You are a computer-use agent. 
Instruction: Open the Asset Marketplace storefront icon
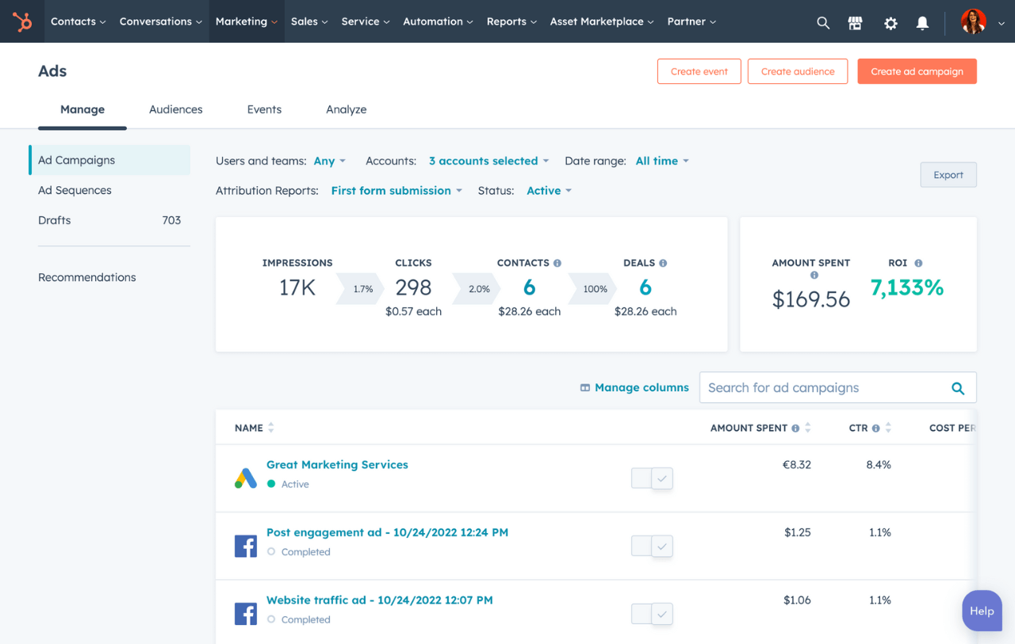click(x=855, y=22)
